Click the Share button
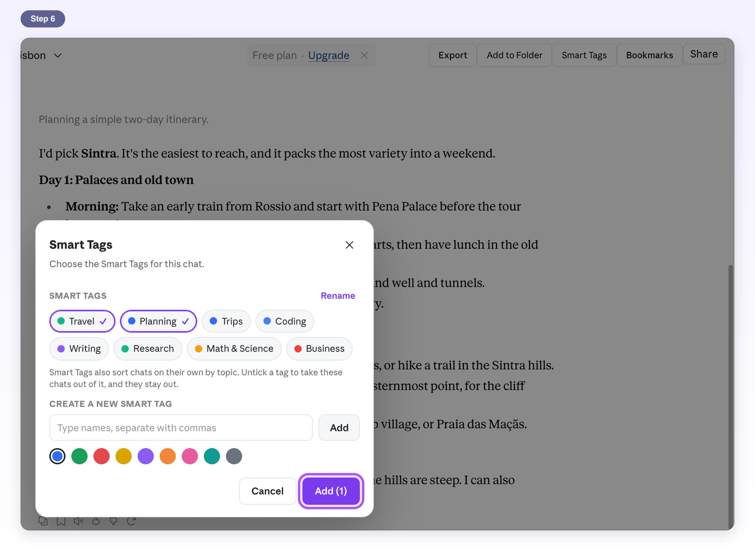The height and width of the screenshot is (551, 755). [x=704, y=54]
